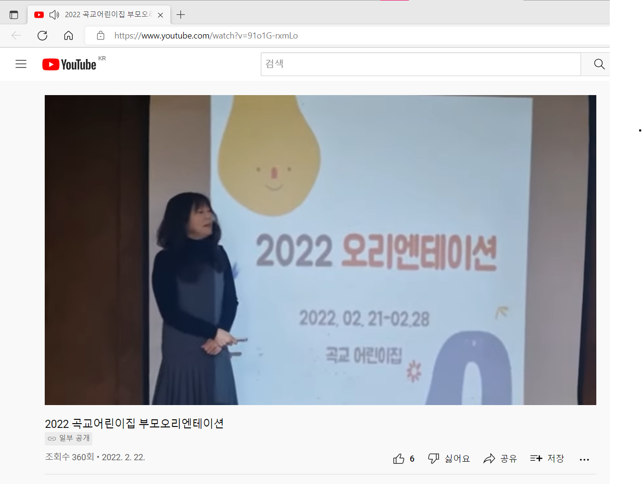Reload the page with refresh icon
Image resolution: width=642 pixels, height=484 pixels.
[x=42, y=36]
